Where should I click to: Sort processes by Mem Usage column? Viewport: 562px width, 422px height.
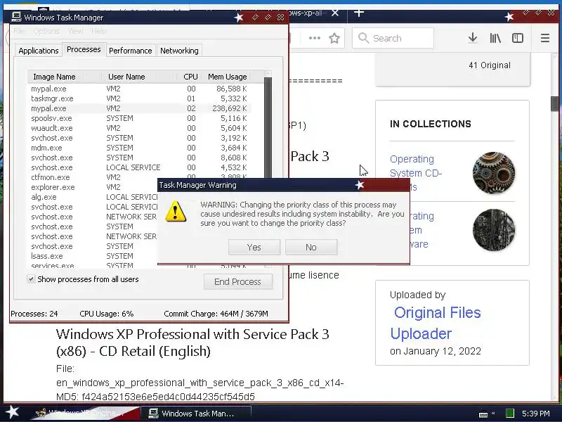pyautogui.click(x=227, y=77)
